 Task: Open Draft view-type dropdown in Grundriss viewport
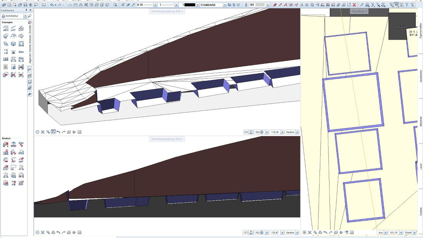coord(415,232)
